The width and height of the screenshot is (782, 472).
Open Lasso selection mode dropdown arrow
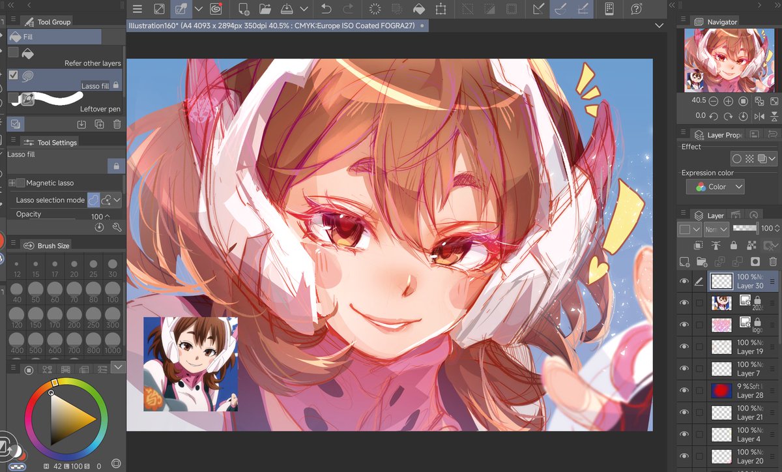tap(117, 199)
